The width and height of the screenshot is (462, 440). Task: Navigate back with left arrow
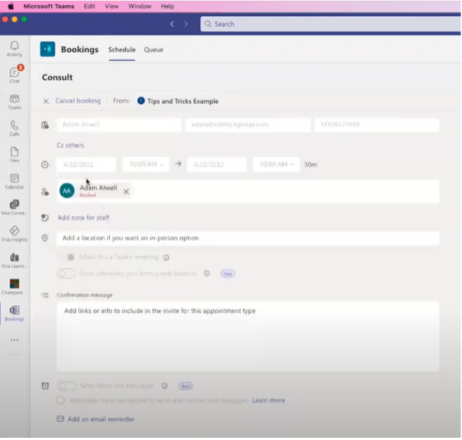tap(172, 24)
